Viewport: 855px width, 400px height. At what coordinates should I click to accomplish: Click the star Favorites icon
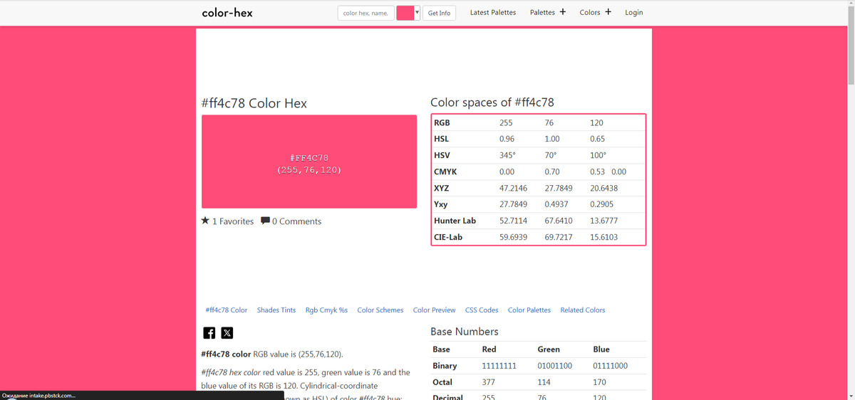tap(205, 221)
